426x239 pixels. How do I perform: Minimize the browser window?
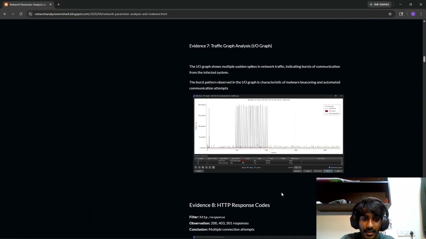coord(400,4)
